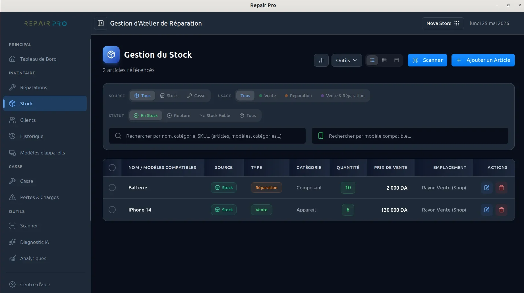Click the phone icon in compatible model search

click(321, 136)
